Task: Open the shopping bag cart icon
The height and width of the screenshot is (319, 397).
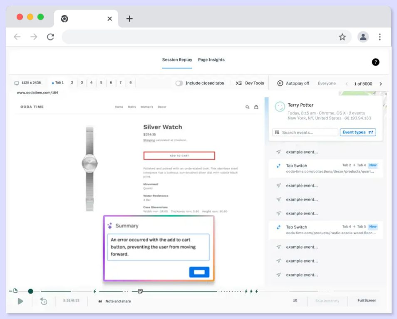Action: [256, 107]
